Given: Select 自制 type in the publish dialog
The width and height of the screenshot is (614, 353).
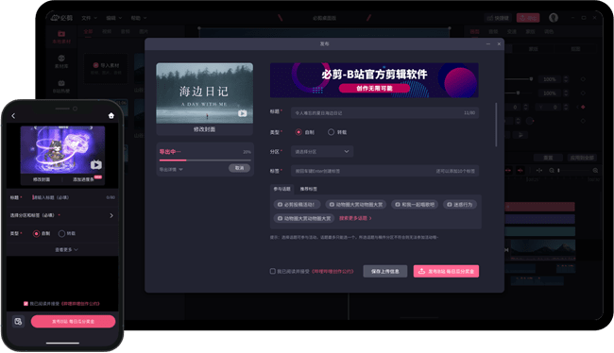Looking at the screenshot, I should 298,132.
